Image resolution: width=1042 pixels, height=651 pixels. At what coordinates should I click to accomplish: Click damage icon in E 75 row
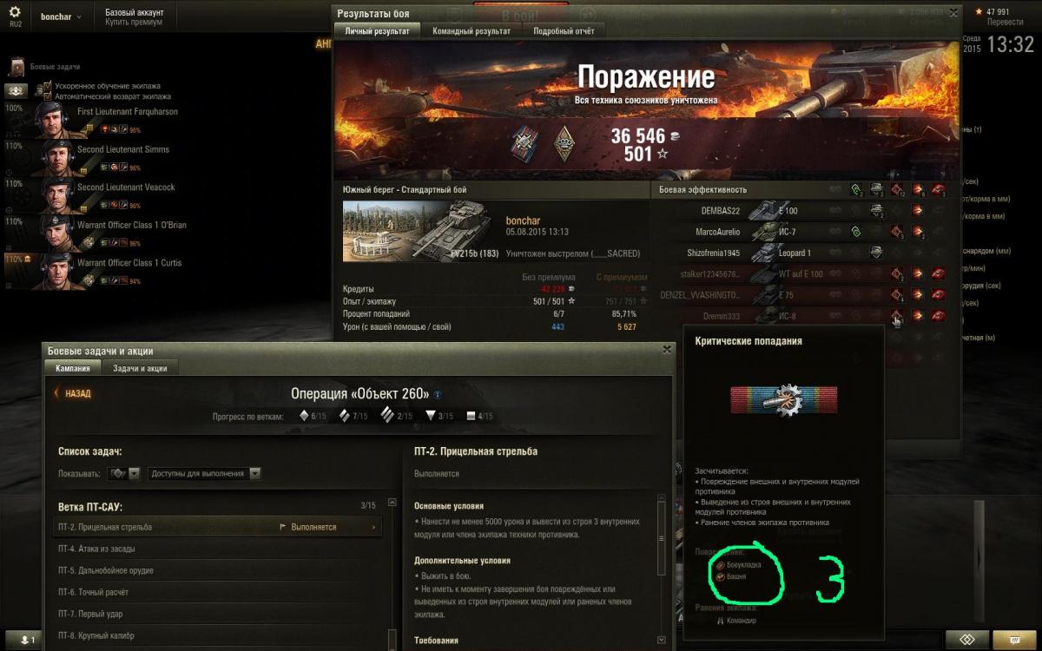tap(918, 295)
